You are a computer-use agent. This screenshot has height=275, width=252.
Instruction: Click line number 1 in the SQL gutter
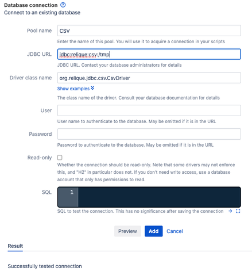point(72,192)
